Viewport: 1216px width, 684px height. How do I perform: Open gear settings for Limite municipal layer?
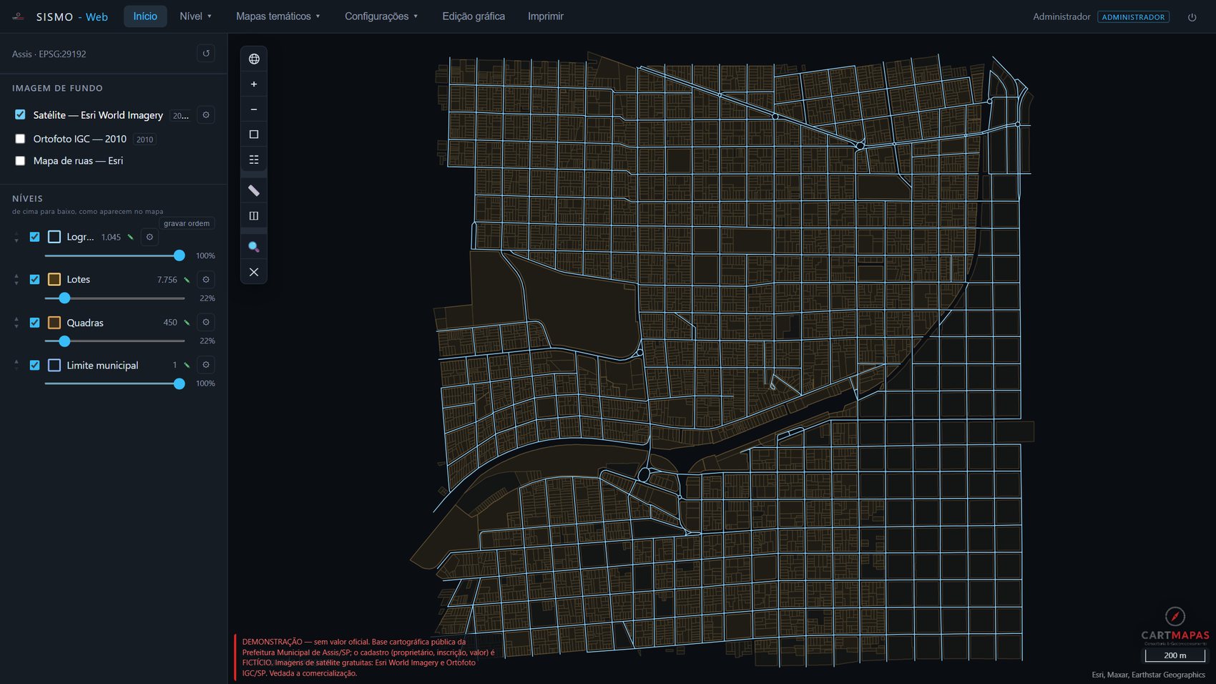click(206, 365)
